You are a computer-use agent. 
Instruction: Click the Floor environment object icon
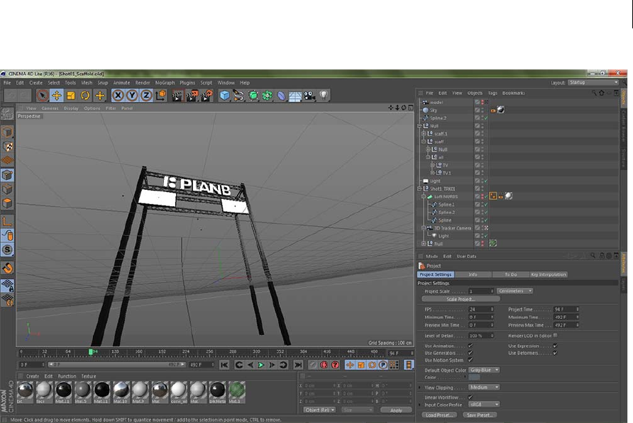(295, 96)
